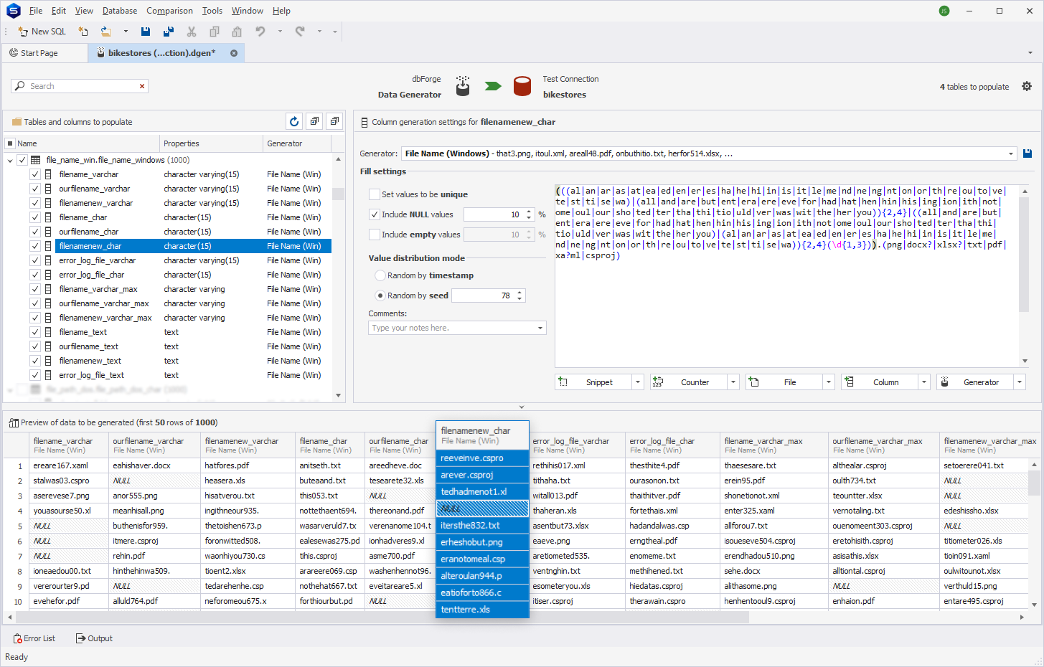Click the dbForge Data Generator source icon

pos(463,86)
